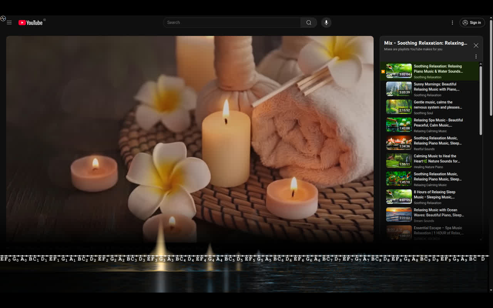Start a voice search with the microphone icon
The height and width of the screenshot is (308, 493).
point(326,22)
